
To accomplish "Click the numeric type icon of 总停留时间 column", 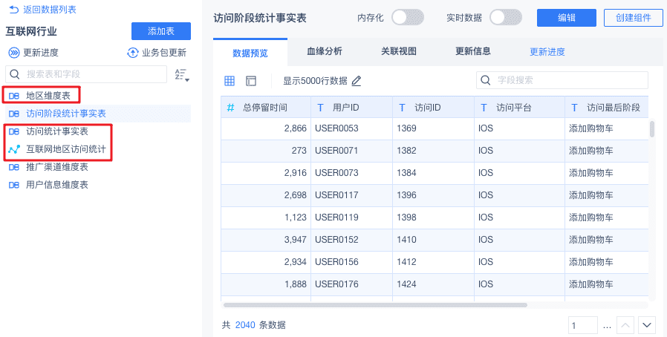I will [x=230, y=108].
